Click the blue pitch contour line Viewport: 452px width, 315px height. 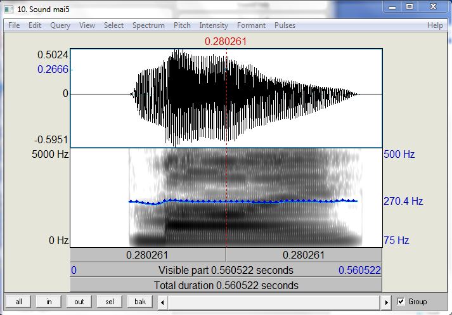[x=243, y=201]
